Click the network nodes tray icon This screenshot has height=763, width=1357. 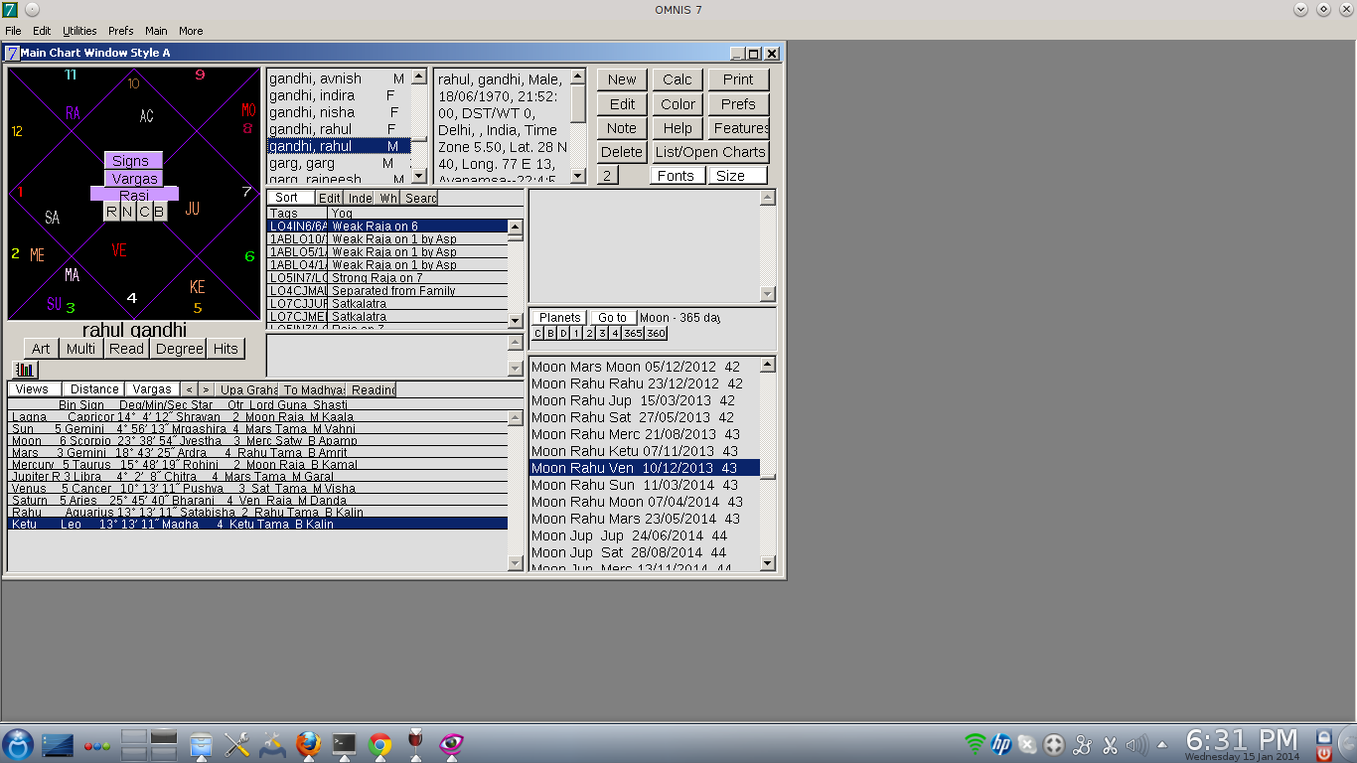(x=1082, y=744)
